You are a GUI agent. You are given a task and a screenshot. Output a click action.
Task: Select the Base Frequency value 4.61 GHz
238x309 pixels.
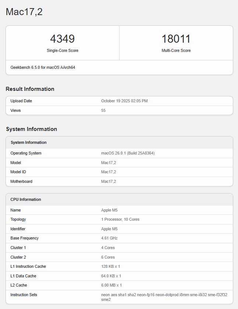(109, 238)
